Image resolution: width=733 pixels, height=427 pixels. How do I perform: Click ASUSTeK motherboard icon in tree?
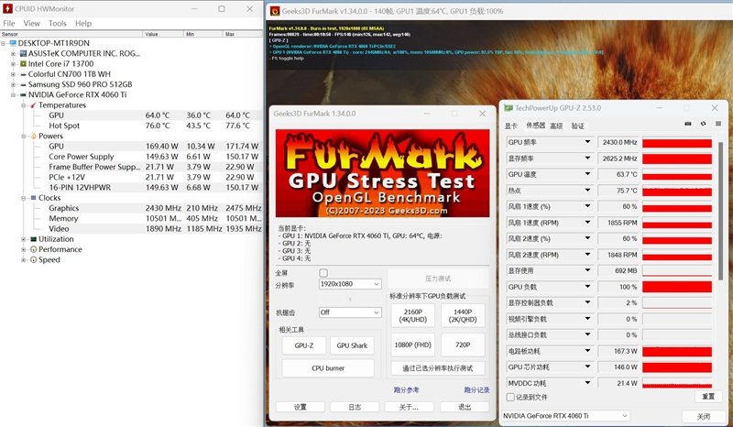[x=23, y=53]
